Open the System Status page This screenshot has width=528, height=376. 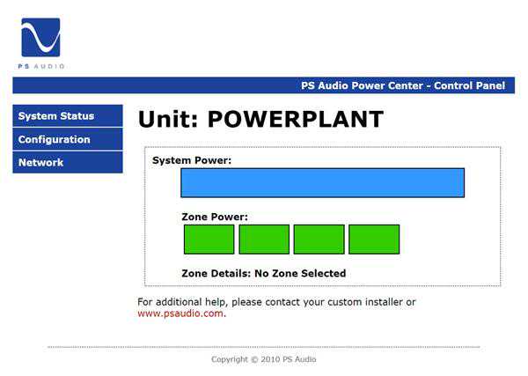56,116
